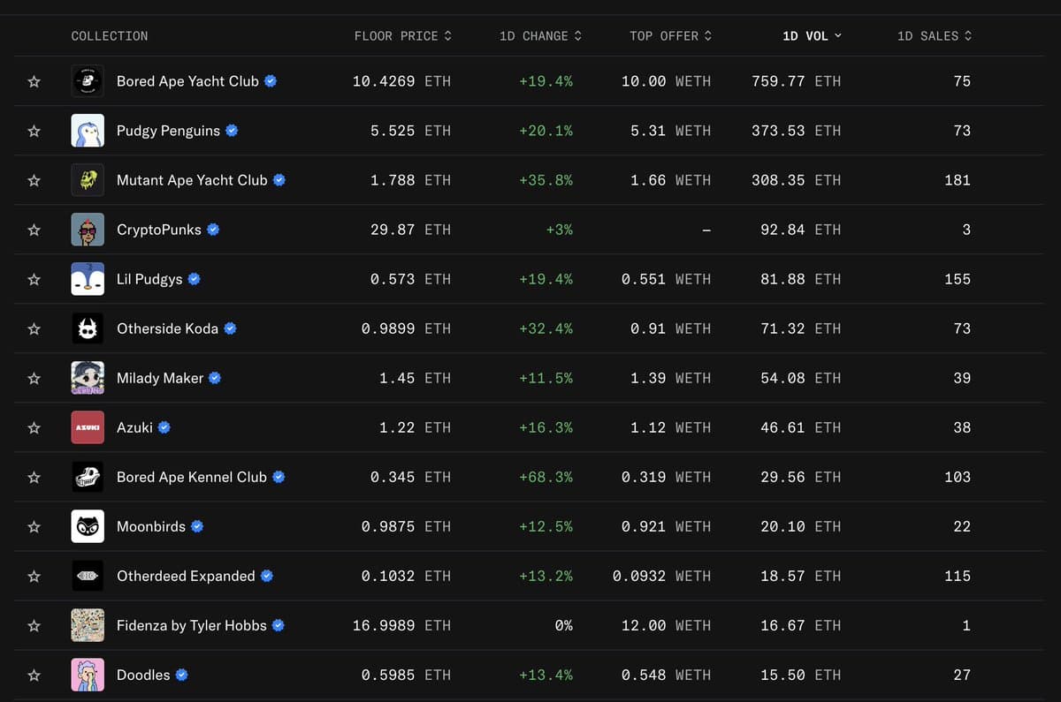Click the Doodles row star icon
Image resolution: width=1061 pixels, height=702 pixels.
point(34,675)
